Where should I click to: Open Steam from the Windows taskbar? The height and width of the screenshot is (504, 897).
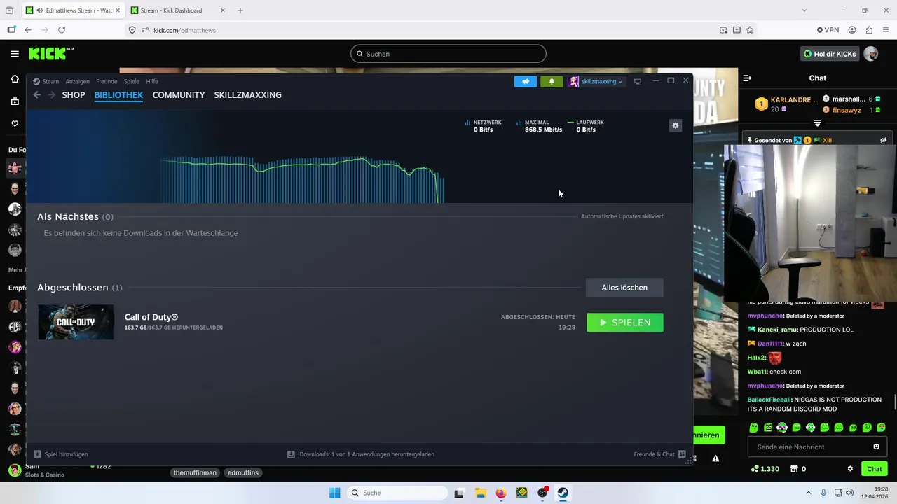tap(563, 493)
